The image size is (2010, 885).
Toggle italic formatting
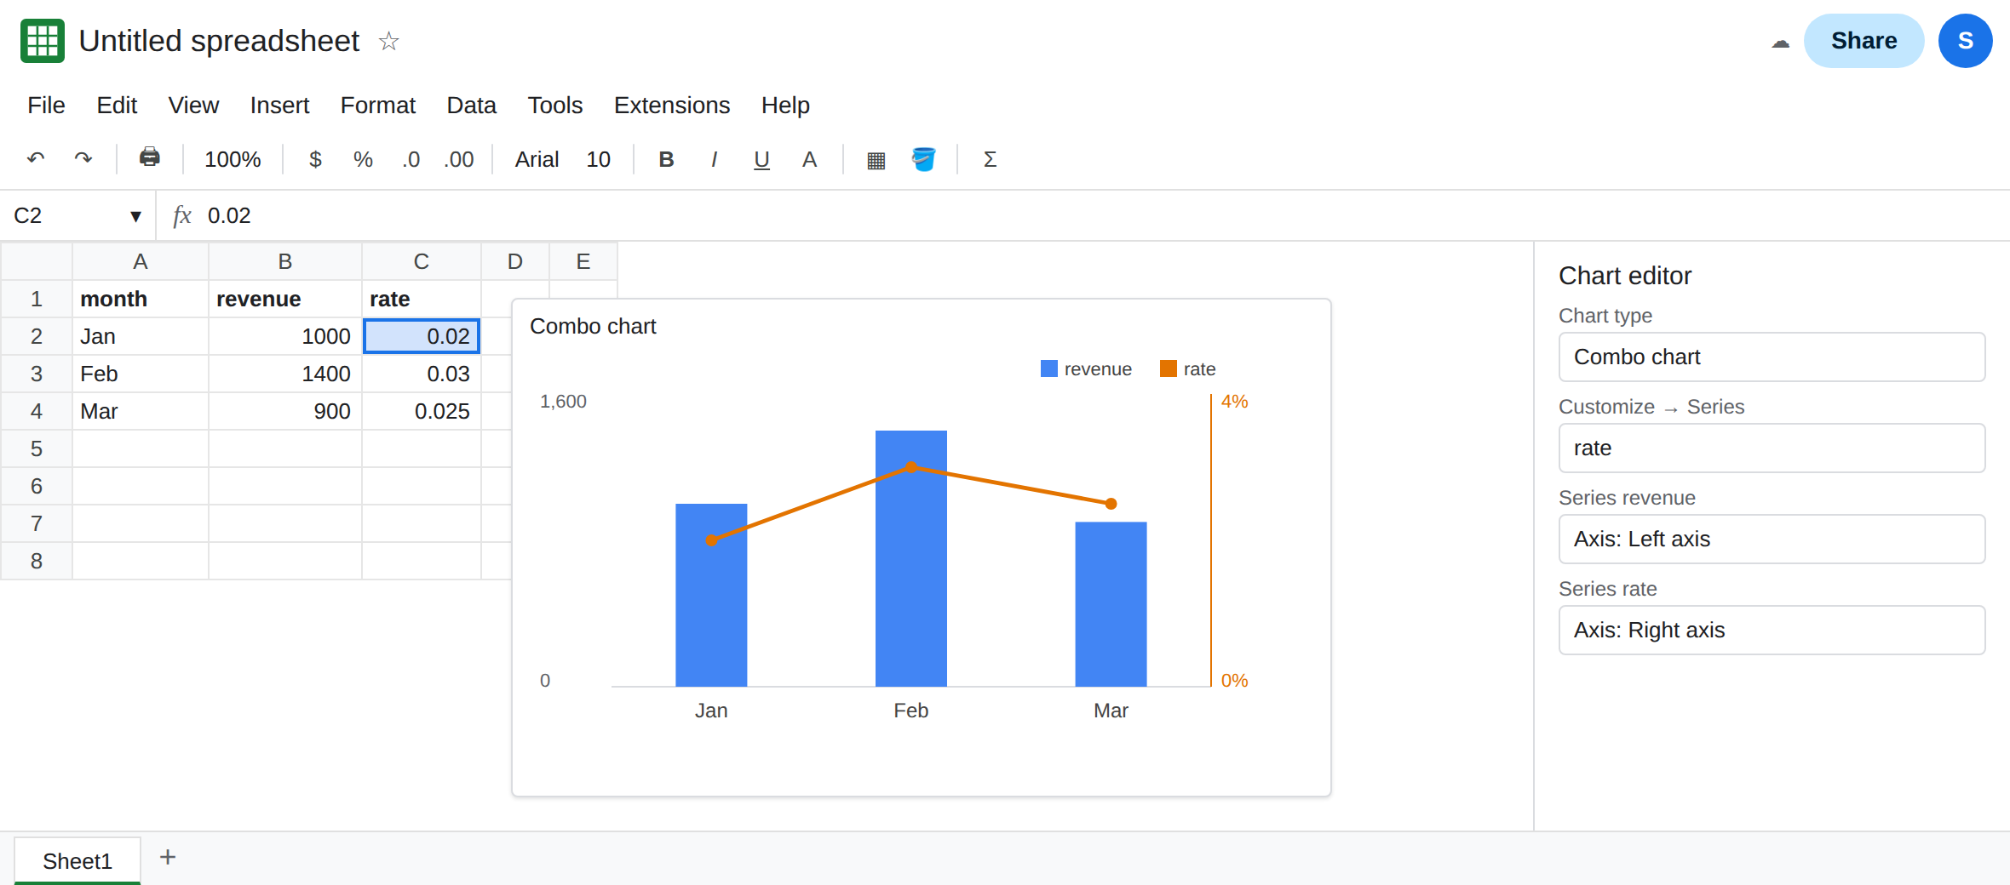(x=714, y=159)
